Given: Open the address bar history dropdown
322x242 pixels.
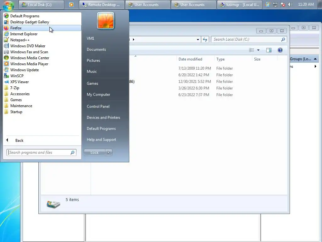Looking at the screenshot, I should click(198, 39).
